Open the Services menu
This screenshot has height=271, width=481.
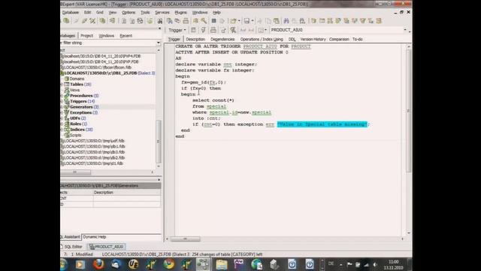coord(162,12)
